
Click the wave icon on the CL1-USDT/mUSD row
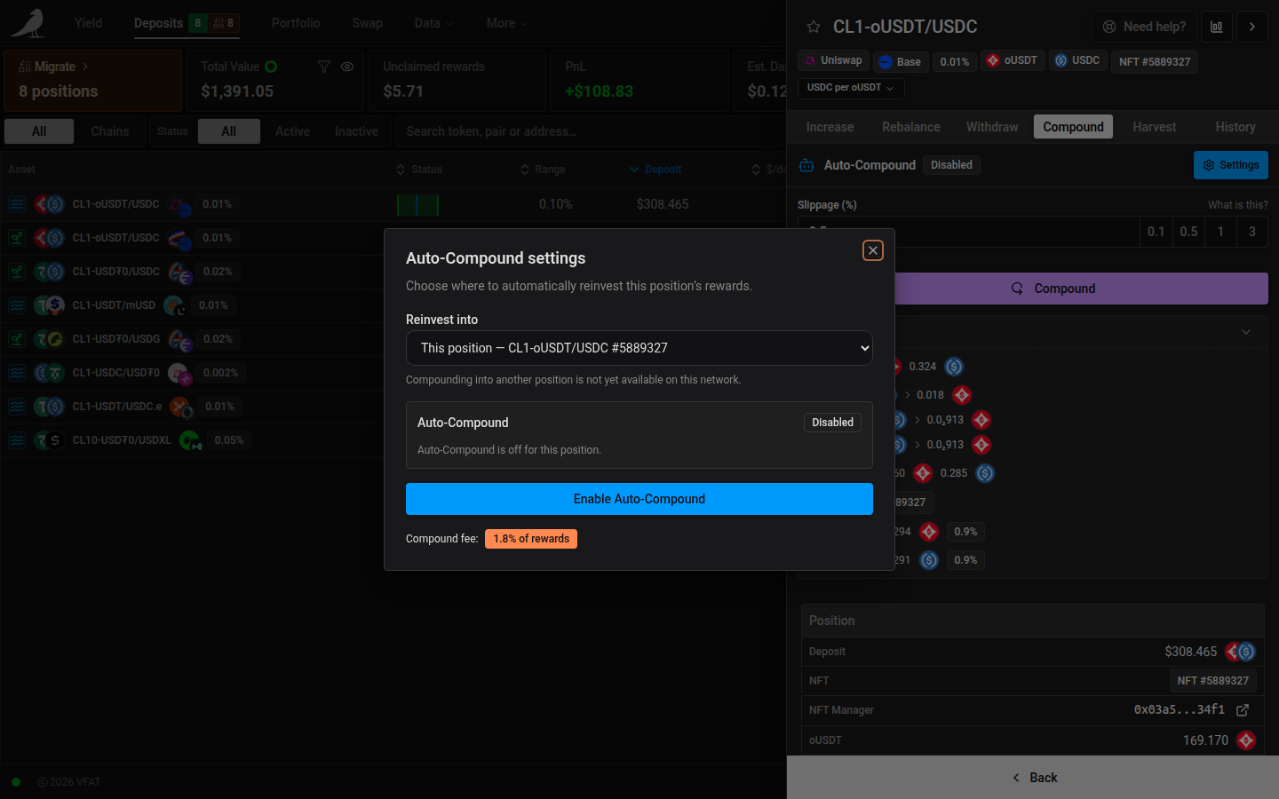pos(17,305)
